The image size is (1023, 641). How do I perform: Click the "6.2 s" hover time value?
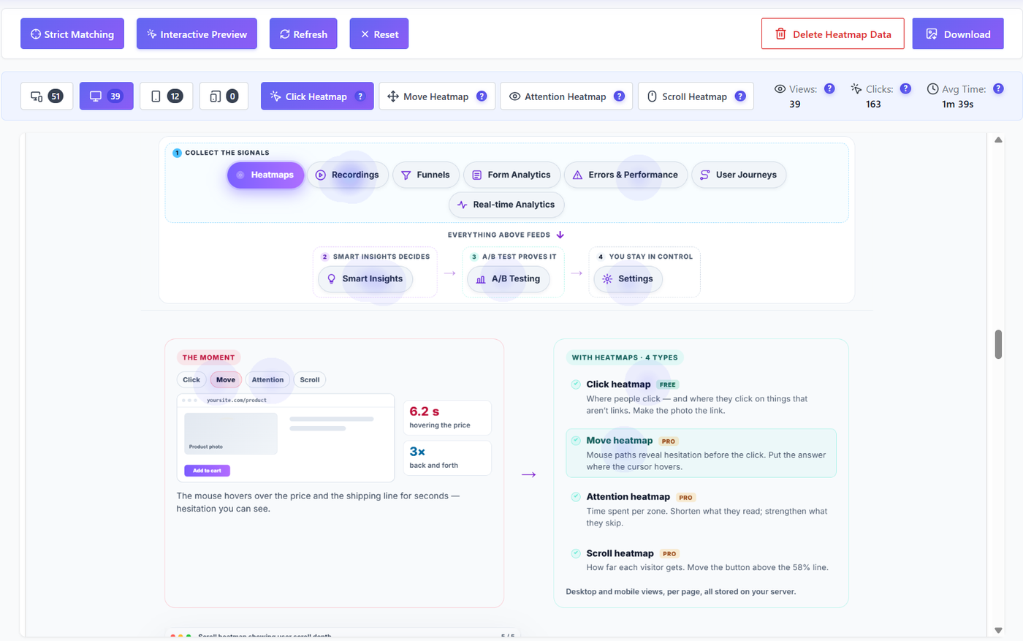425,411
